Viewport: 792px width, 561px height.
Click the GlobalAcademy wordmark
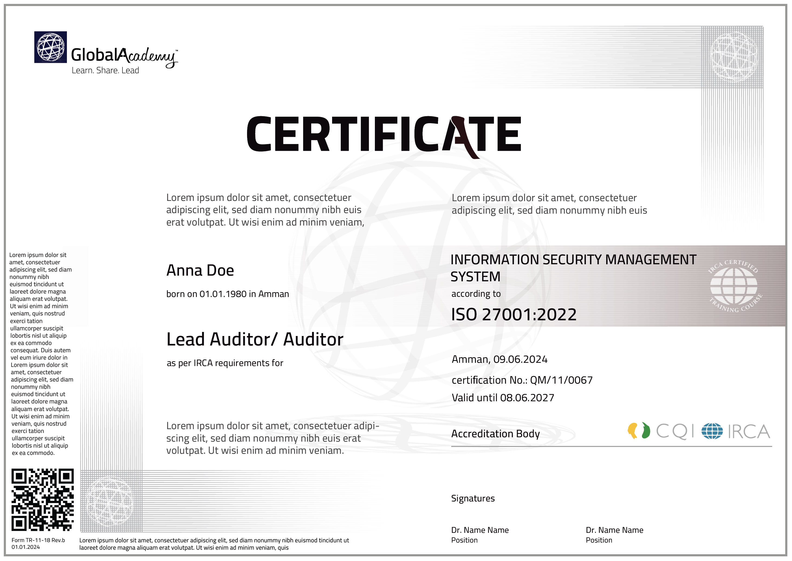click(124, 57)
